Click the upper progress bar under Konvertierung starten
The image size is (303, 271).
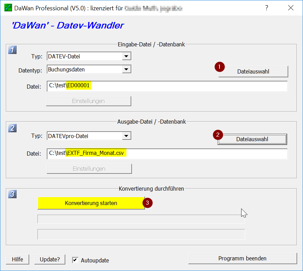tap(141, 219)
